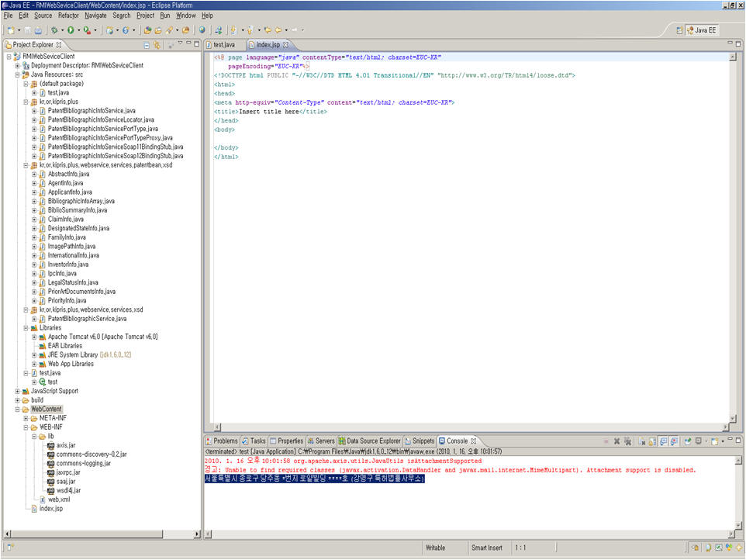
Task: Toggle Scroll Lock in the Console toolbar
Action: coord(654,441)
